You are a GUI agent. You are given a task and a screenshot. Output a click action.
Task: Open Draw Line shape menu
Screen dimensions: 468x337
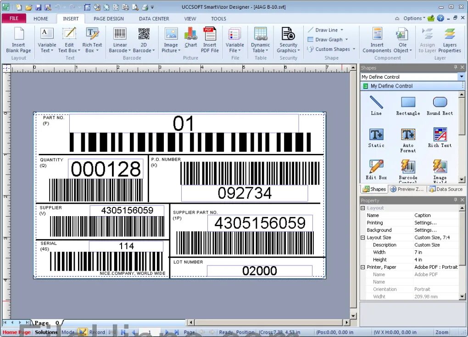(326, 30)
